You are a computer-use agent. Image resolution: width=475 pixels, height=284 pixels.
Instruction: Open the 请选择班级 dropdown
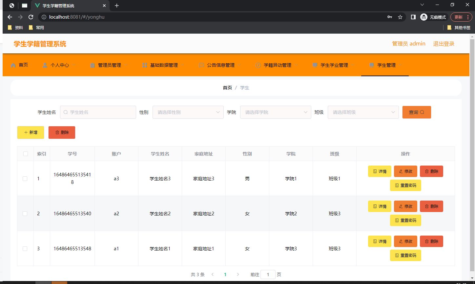point(363,112)
